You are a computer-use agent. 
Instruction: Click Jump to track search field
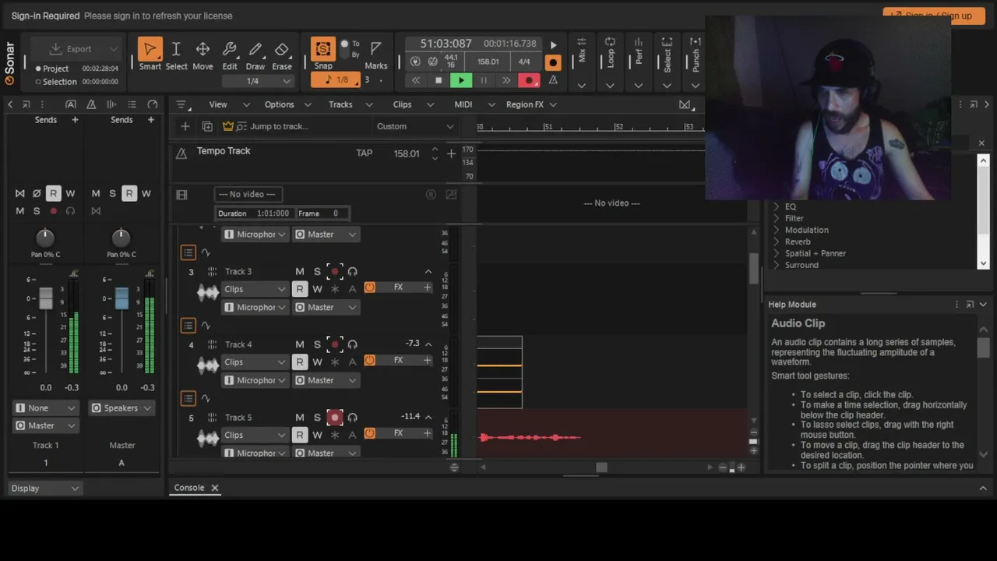(x=279, y=126)
